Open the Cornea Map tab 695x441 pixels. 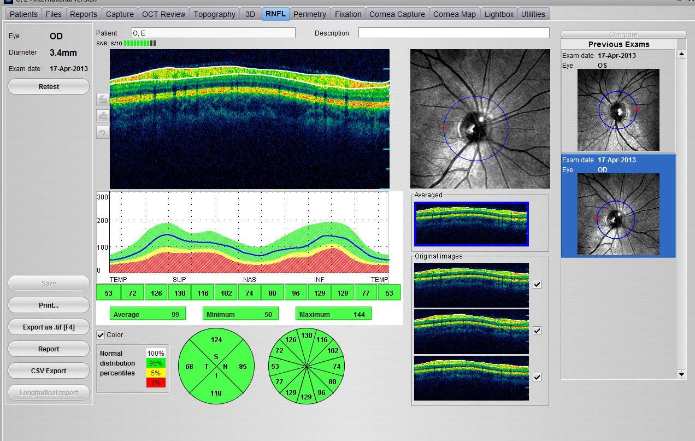[455, 14]
